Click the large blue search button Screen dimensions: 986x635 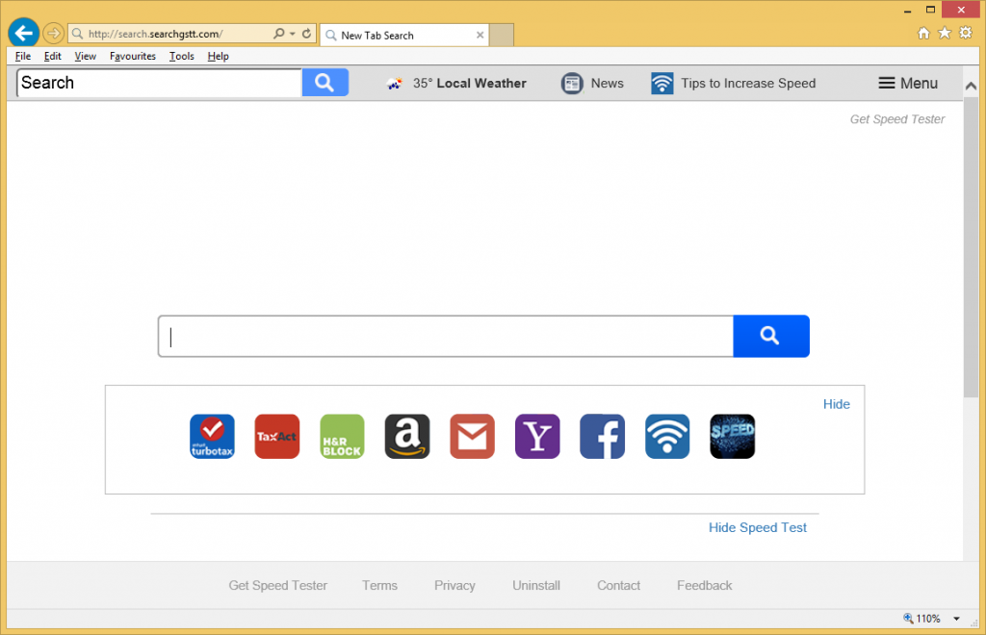[x=771, y=336]
